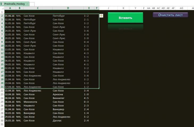Click the Даллас cell in row 30
The width and height of the screenshot is (194, 127).
[57, 121]
